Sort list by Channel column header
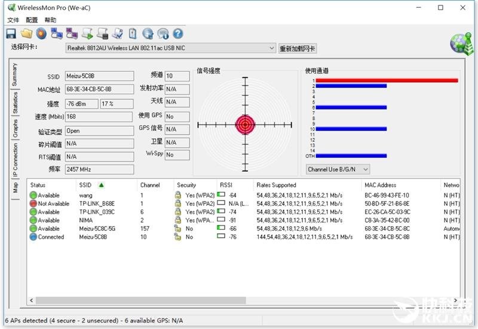 tap(150, 185)
